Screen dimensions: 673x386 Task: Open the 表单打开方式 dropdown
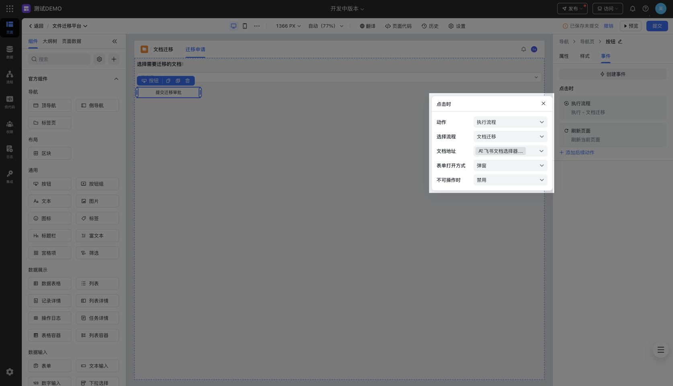[x=510, y=165]
